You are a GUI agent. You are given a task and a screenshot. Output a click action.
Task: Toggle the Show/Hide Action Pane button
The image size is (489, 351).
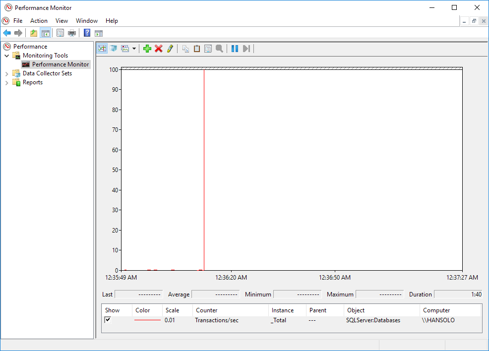pos(99,33)
